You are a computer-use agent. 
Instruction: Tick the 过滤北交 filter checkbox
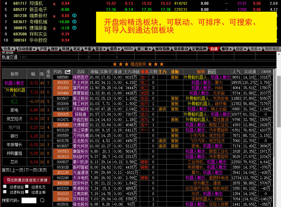pyautogui.click(x=27, y=187)
